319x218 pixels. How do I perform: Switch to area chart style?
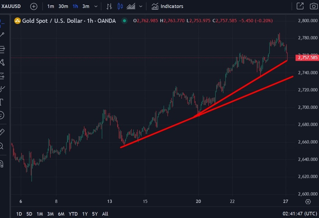(131, 6)
